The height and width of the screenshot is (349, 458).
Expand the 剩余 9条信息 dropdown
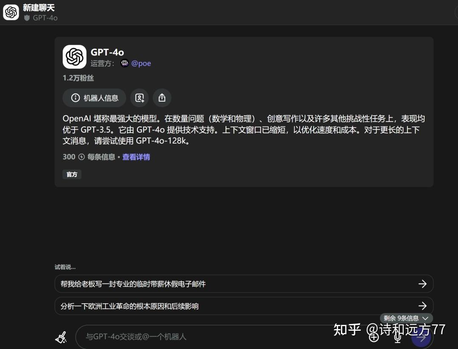406,318
